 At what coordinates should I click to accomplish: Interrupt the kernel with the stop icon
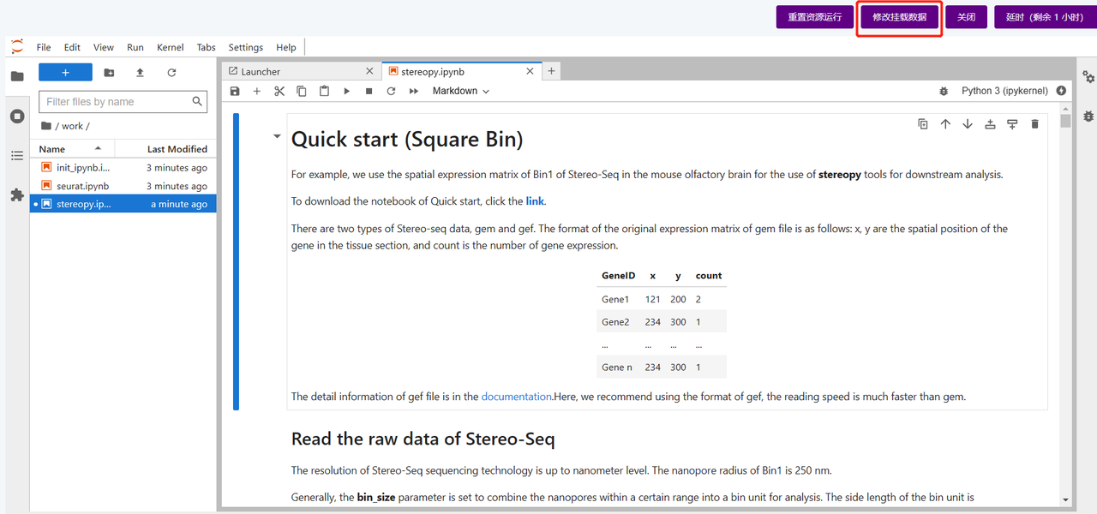tap(369, 91)
